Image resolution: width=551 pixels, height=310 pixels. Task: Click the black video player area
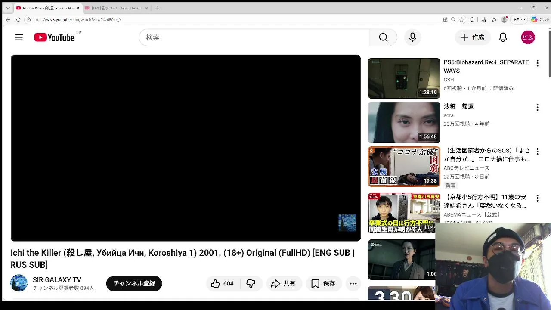click(186, 148)
